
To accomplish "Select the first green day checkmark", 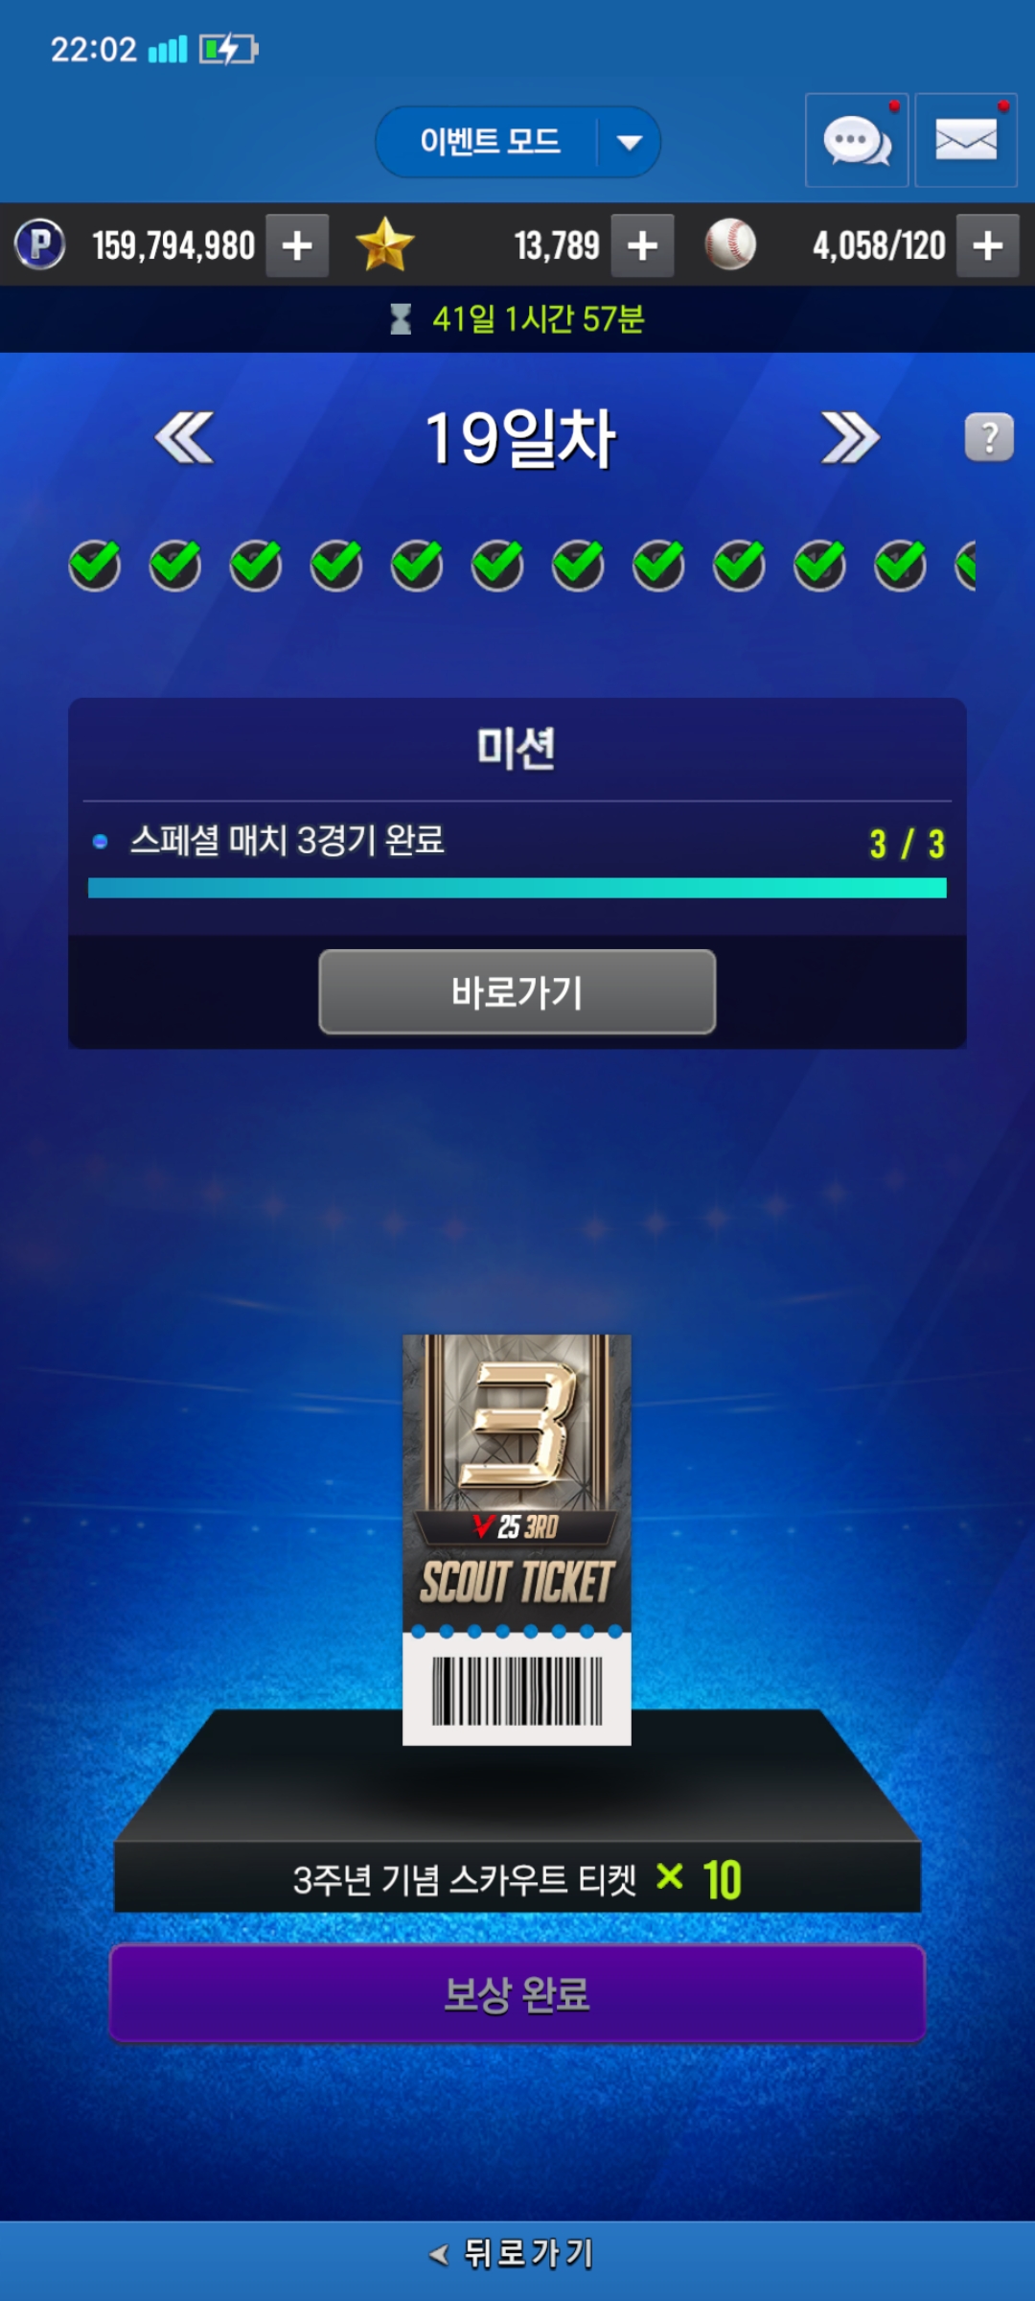I will point(94,565).
